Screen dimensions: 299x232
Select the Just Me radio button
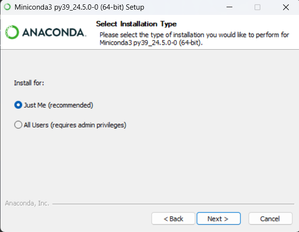[18, 105]
